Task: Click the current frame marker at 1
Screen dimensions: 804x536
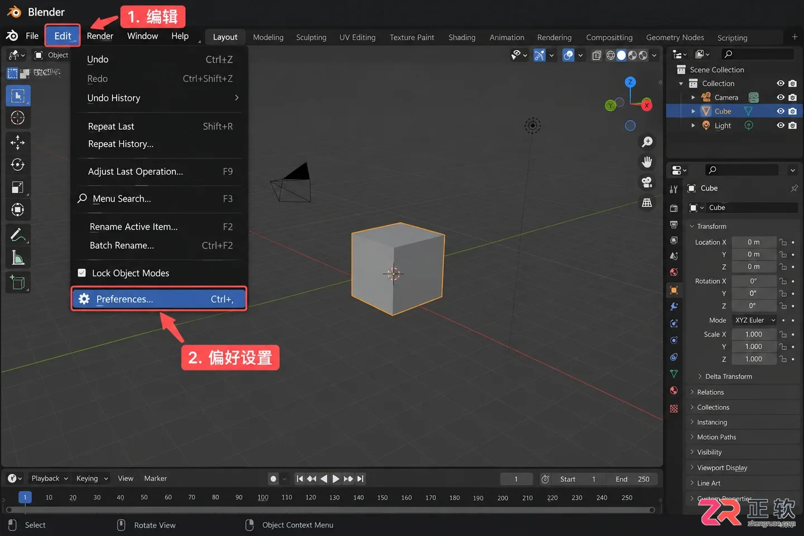Action: 25,497
